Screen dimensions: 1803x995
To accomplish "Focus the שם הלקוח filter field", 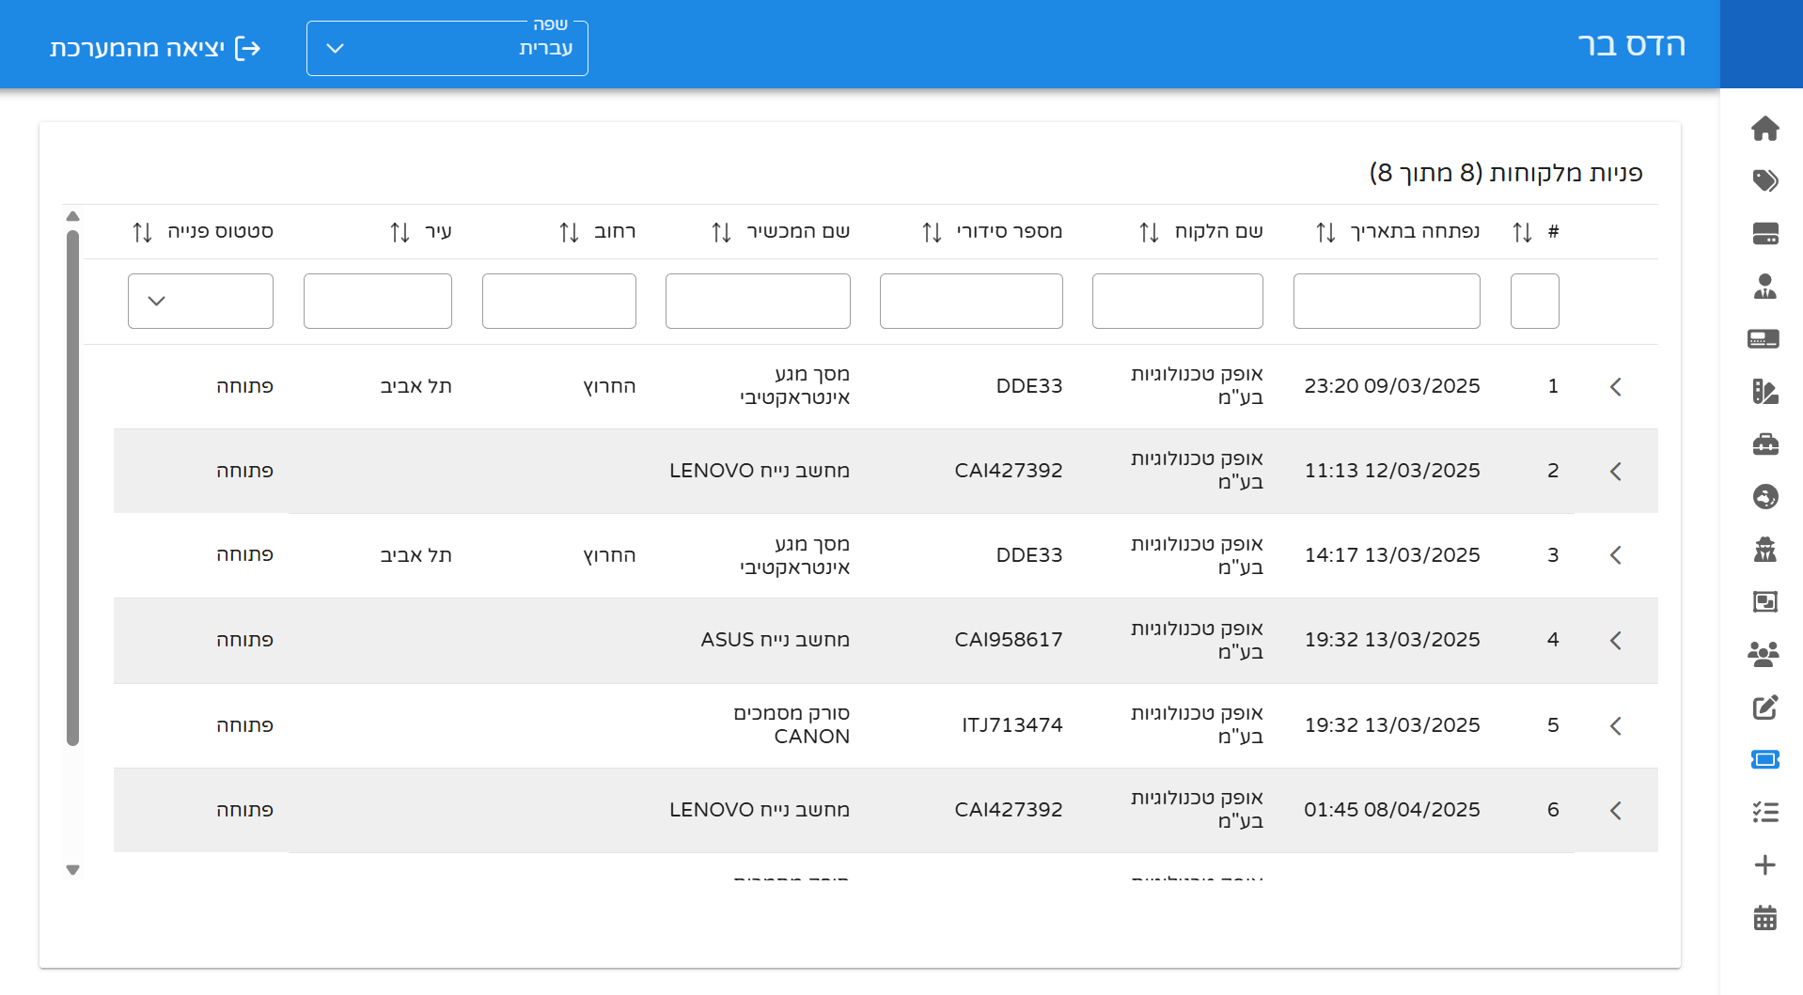I will [x=1178, y=301].
